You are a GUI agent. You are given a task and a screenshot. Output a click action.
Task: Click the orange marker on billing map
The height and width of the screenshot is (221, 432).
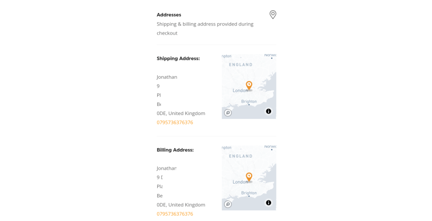[249, 177]
